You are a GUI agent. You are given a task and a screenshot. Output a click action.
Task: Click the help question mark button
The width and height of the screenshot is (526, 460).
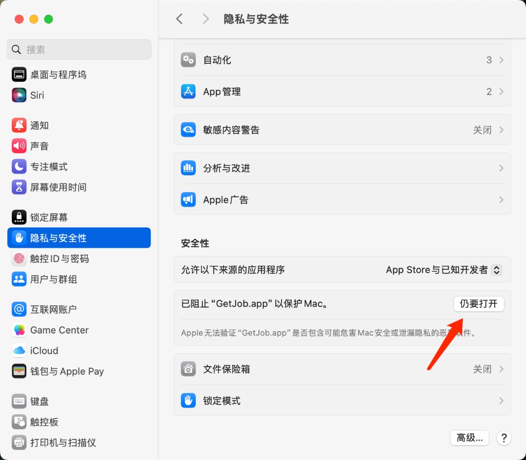pyautogui.click(x=503, y=438)
